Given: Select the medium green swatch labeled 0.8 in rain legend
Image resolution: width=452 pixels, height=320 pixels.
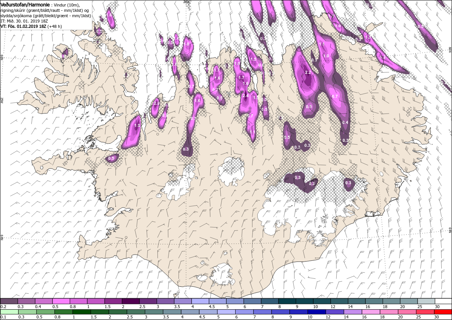Looking at the screenshot, I should pyautogui.click(x=64, y=312).
